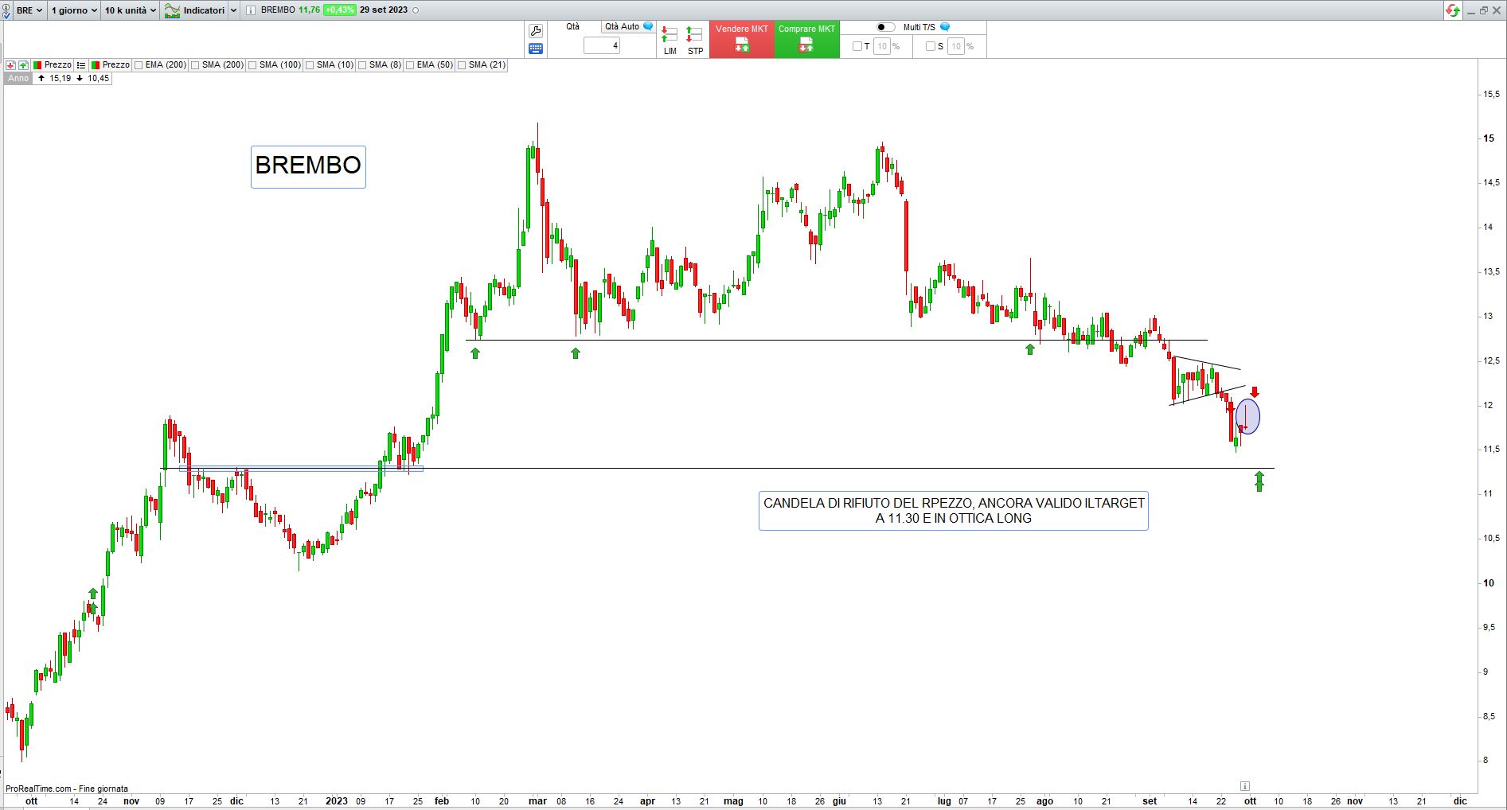The height and width of the screenshot is (810, 1507).
Task: Open the 1 giorno timeframe dropdown
Action: [74, 10]
